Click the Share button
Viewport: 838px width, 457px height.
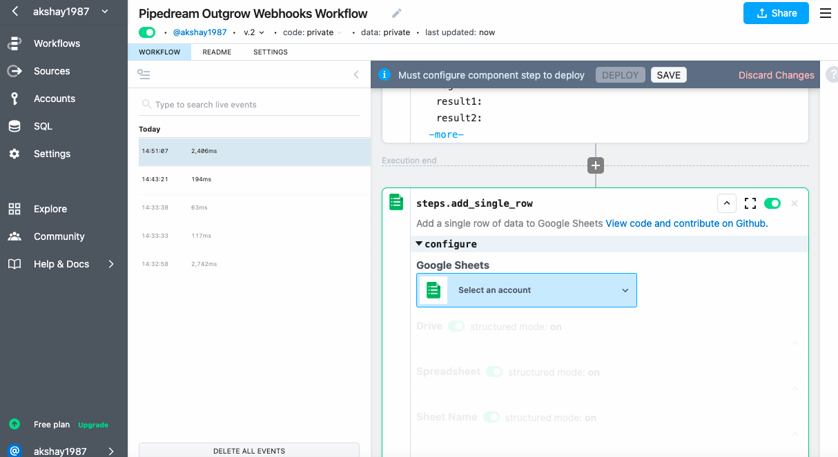click(776, 13)
